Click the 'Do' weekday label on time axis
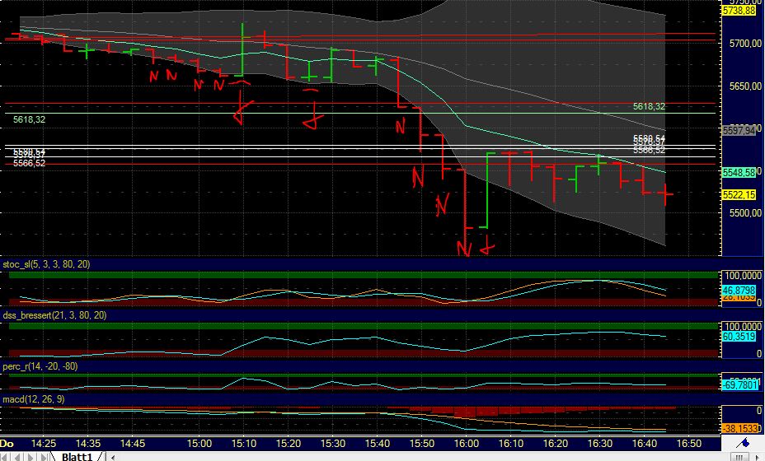This screenshot has height=461, width=765. point(8,442)
